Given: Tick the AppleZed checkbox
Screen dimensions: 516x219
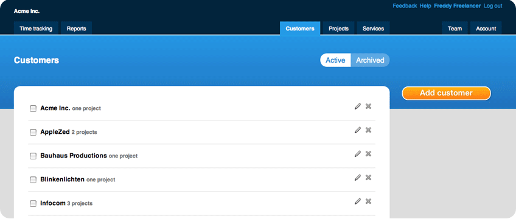Looking at the screenshot, I should point(33,132).
